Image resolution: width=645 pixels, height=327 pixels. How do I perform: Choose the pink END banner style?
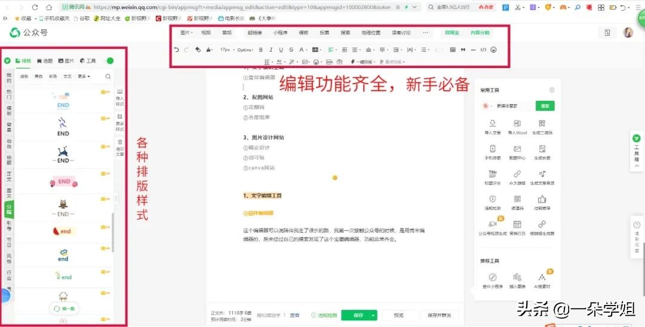point(64,182)
